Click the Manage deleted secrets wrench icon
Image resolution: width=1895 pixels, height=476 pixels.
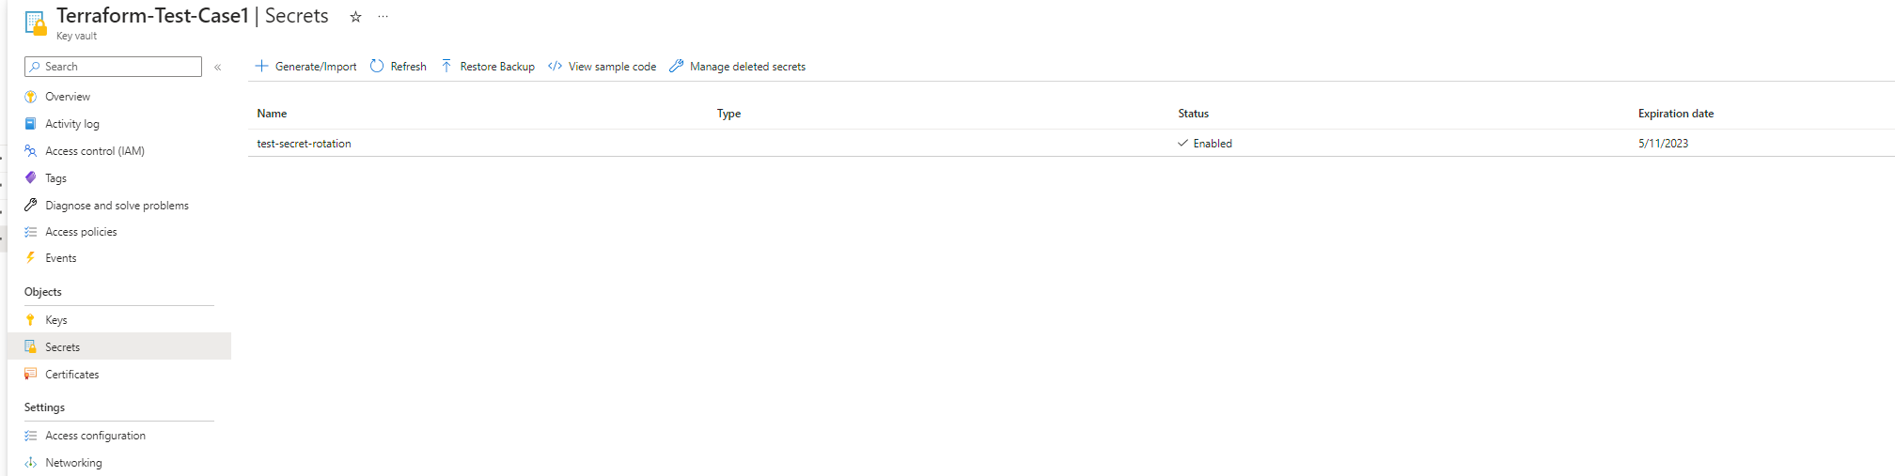coord(676,66)
